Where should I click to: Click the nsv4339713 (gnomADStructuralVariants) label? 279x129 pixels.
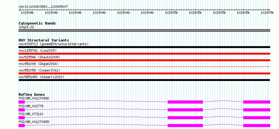[54, 44]
